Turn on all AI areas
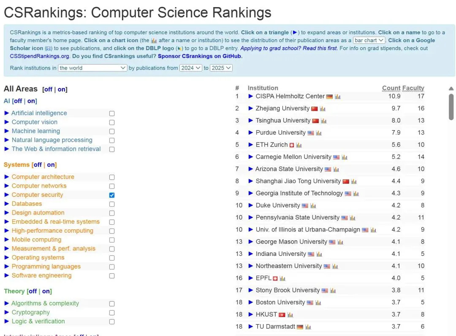The image size is (456, 336). pos(32,101)
